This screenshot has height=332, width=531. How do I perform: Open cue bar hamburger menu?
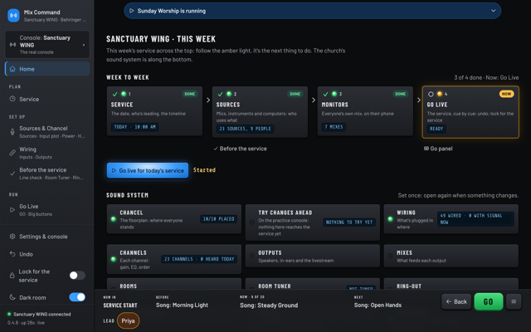[514, 301]
